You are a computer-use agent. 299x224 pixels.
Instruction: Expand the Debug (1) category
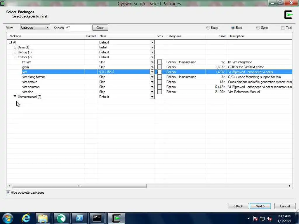[15, 52]
